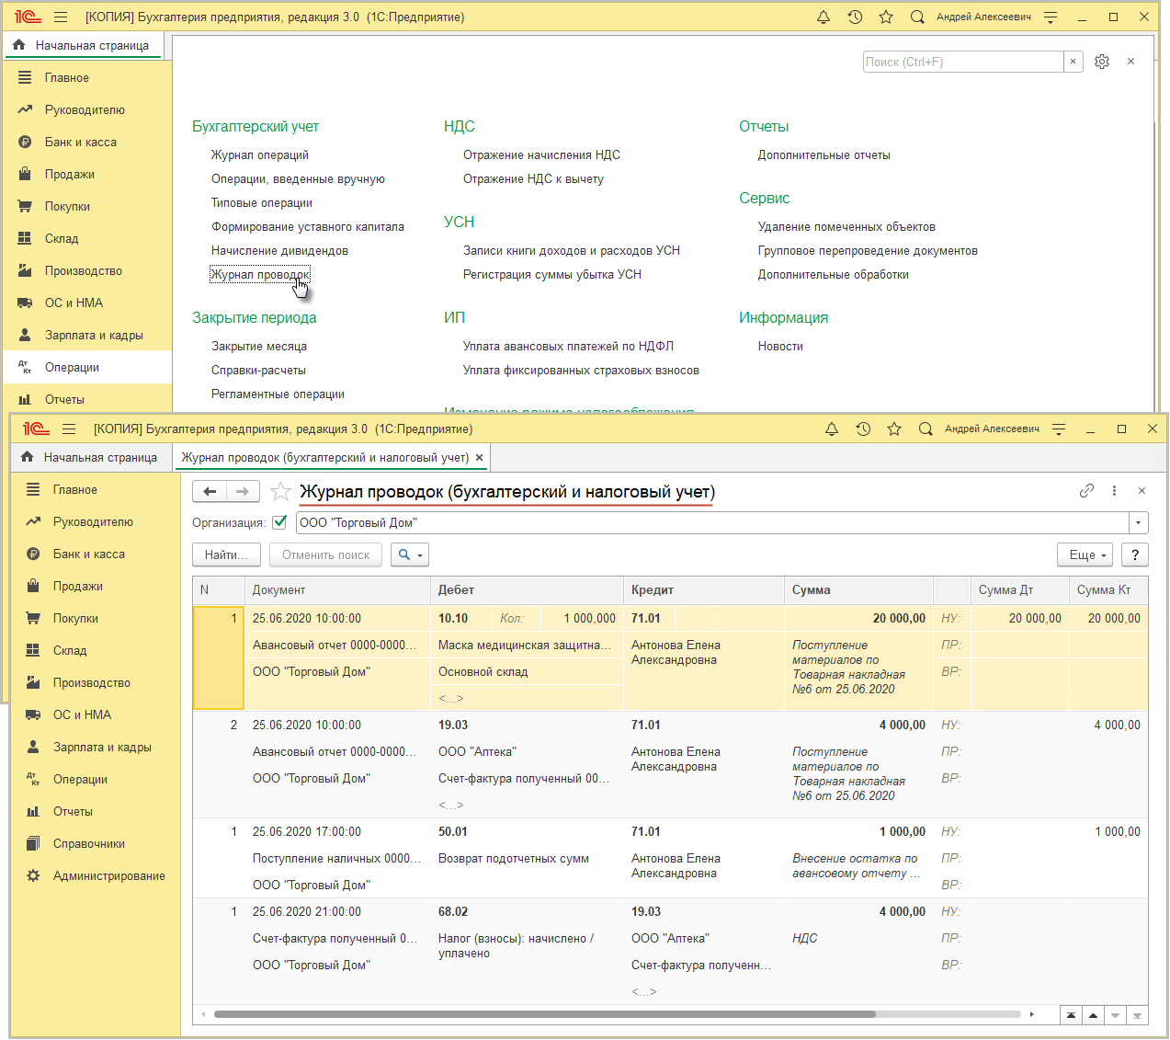
Task: Open settings gear in upper window
Action: [1102, 62]
